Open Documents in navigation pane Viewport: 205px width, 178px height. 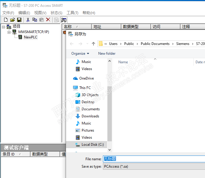tap(88, 109)
